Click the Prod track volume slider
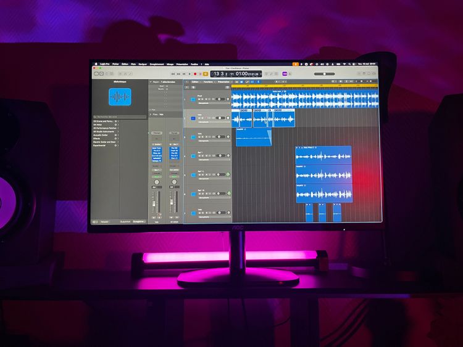463x347 pixels. click(x=220, y=99)
